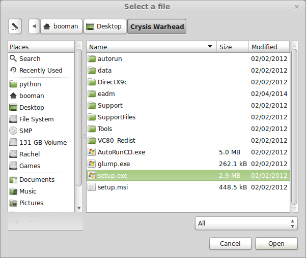The image size is (306, 258).
Task: Select the data folder
Action: click(x=188, y=70)
